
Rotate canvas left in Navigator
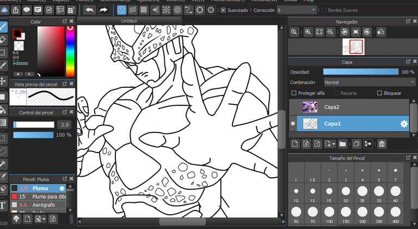345,32
